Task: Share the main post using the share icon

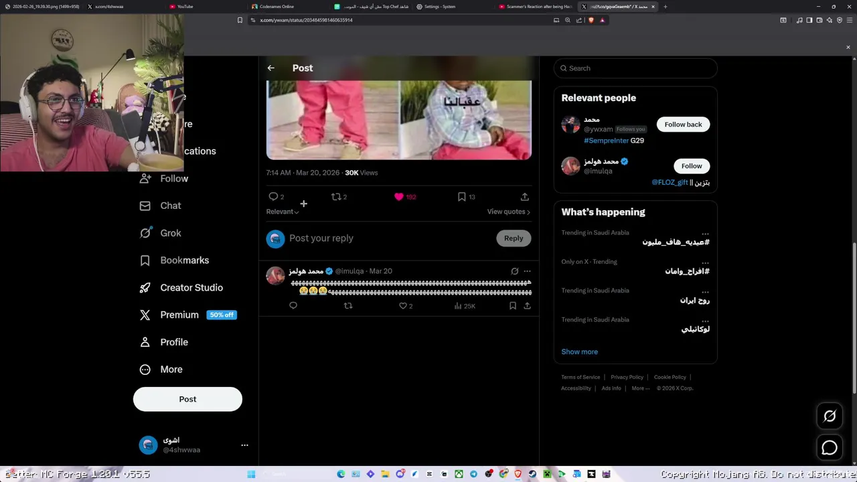Action: pyautogui.click(x=525, y=197)
